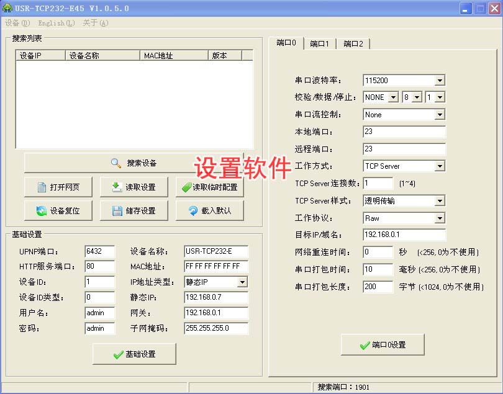Switch to the Port 1 (端口1) tab
Screen dimensions: 503x394
click(320, 43)
